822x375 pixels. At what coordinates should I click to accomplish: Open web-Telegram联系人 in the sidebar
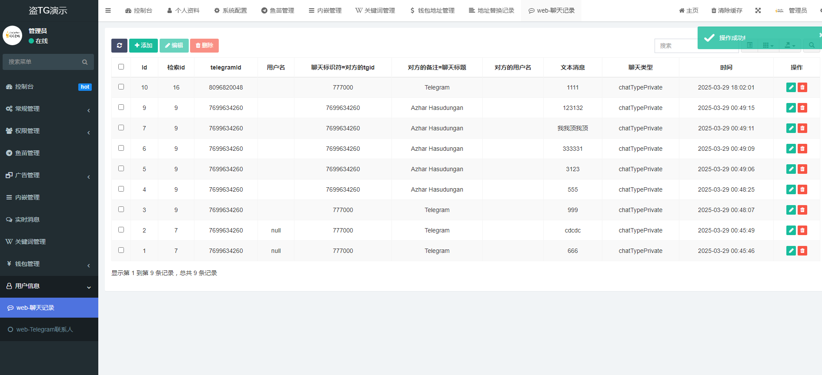(44, 329)
